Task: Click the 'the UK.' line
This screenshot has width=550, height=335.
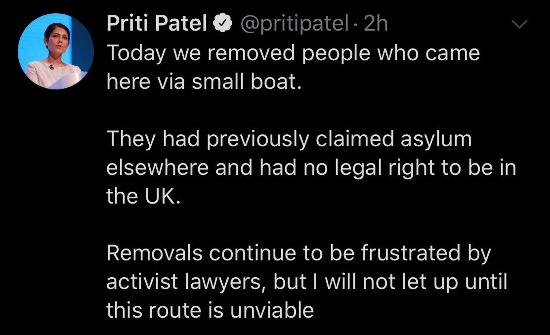Action: 140,197
